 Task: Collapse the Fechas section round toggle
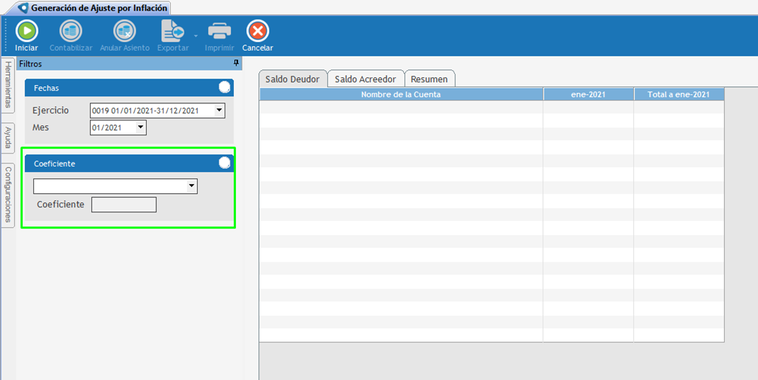225,88
